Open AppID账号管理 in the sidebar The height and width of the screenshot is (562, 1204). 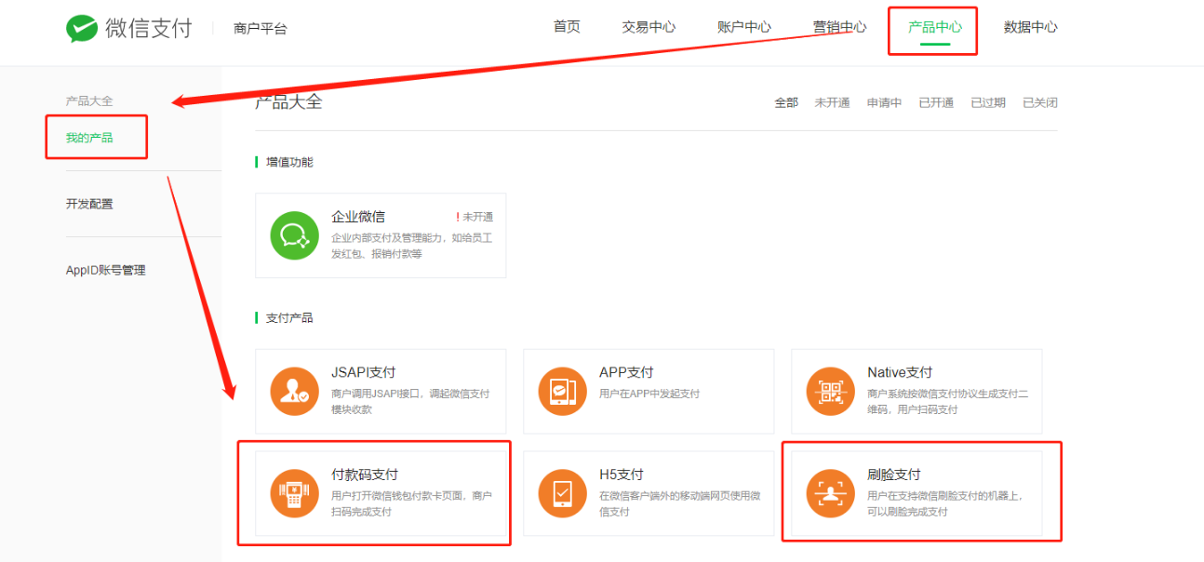[x=105, y=271]
